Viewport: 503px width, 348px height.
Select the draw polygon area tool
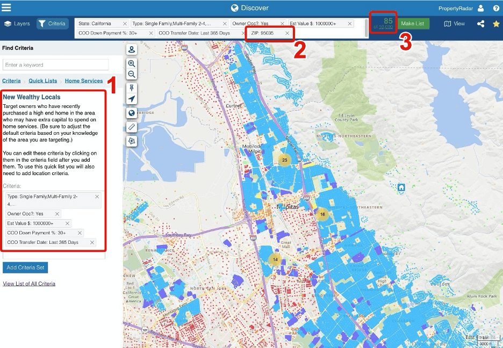click(132, 141)
